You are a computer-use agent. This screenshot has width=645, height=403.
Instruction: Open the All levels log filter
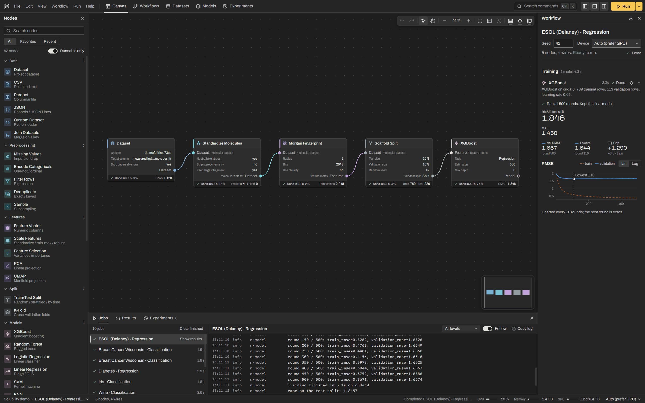[461, 329]
